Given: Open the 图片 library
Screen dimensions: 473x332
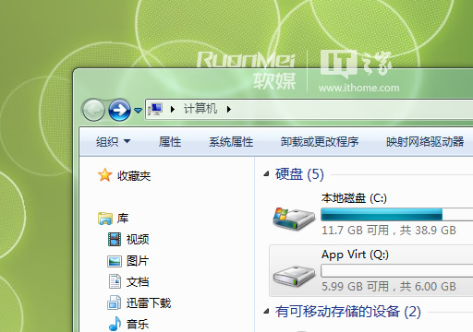Looking at the screenshot, I should click(138, 261).
